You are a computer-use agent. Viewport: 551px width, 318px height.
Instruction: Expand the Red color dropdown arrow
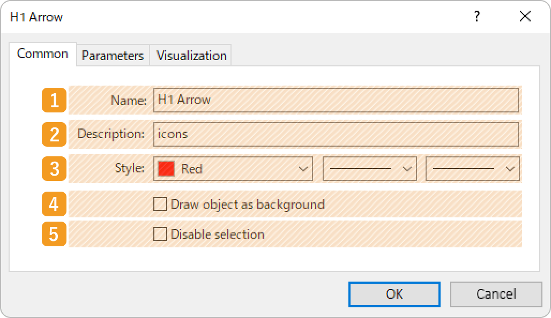tap(304, 169)
